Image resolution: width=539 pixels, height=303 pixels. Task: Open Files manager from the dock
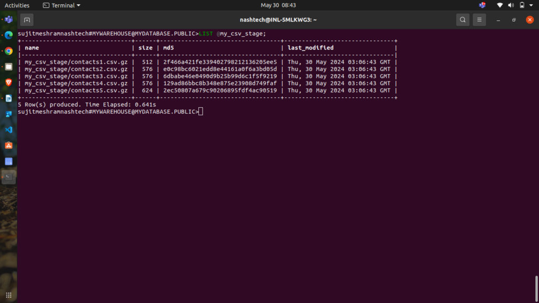tap(8, 67)
